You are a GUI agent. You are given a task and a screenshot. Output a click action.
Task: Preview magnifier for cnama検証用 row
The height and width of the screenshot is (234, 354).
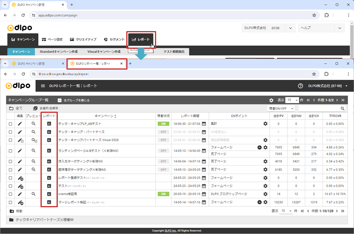click(33, 194)
